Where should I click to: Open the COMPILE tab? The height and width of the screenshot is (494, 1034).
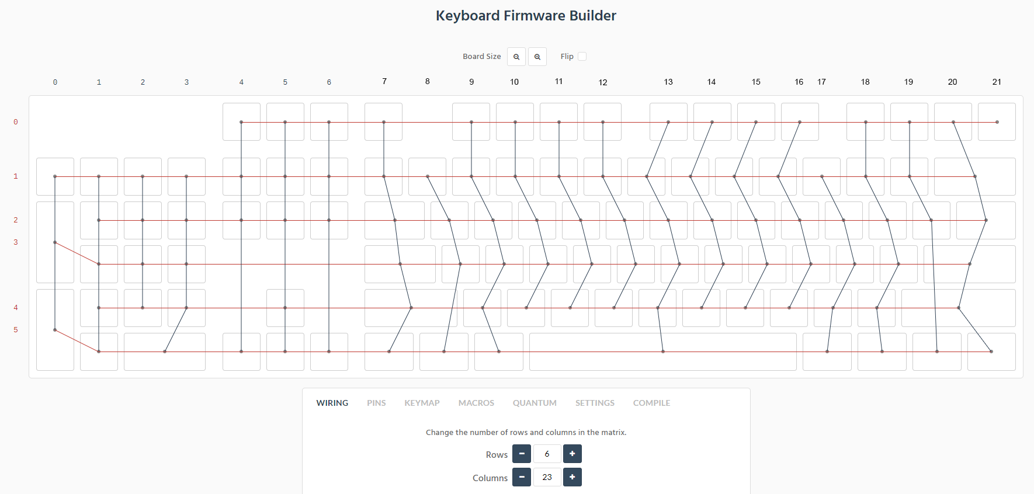click(x=651, y=403)
